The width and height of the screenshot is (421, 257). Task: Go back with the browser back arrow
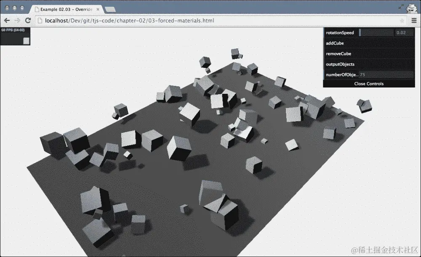(x=7, y=20)
